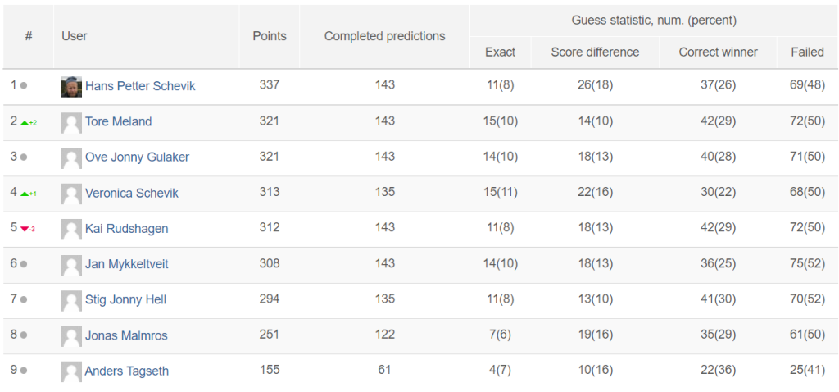This screenshot has height=392, width=839.
Task: Click Kai Rudshagen's avatar icon
Action: 71,229
